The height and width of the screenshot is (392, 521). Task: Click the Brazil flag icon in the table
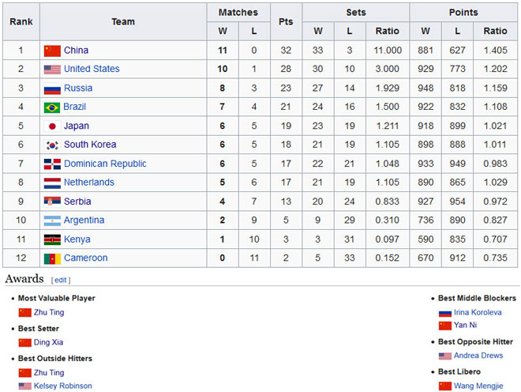52,107
